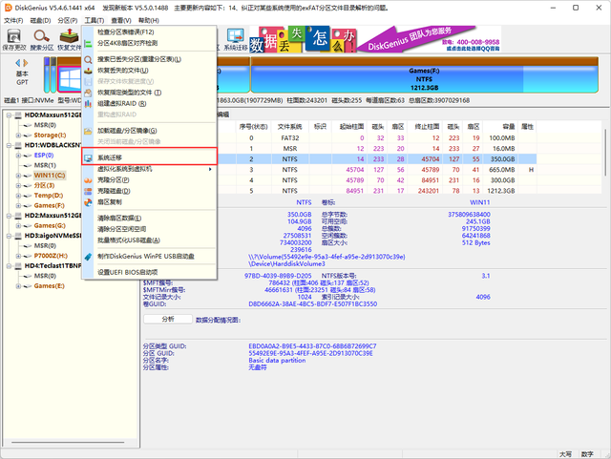Expand the WIN11(C:) tree node
The image size is (611, 459).
point(18,176)
